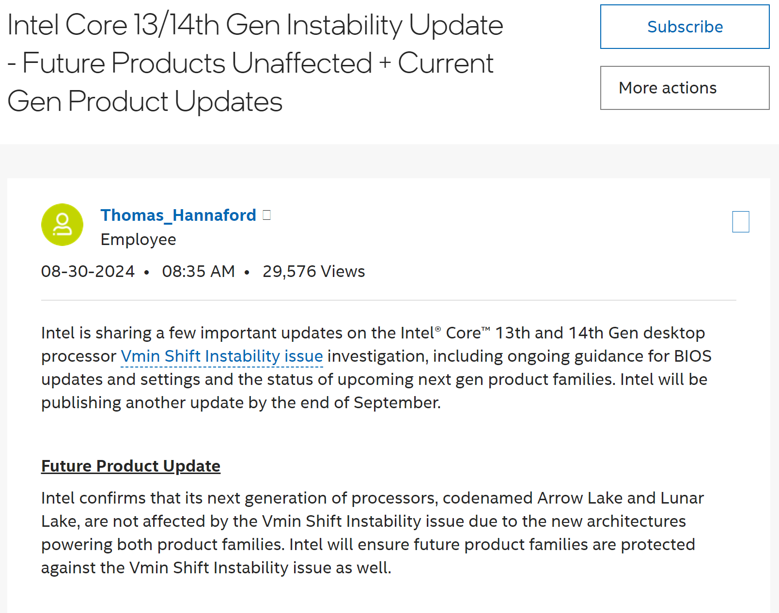Click the trademark symbol after Core

click(x=485, y=329)
